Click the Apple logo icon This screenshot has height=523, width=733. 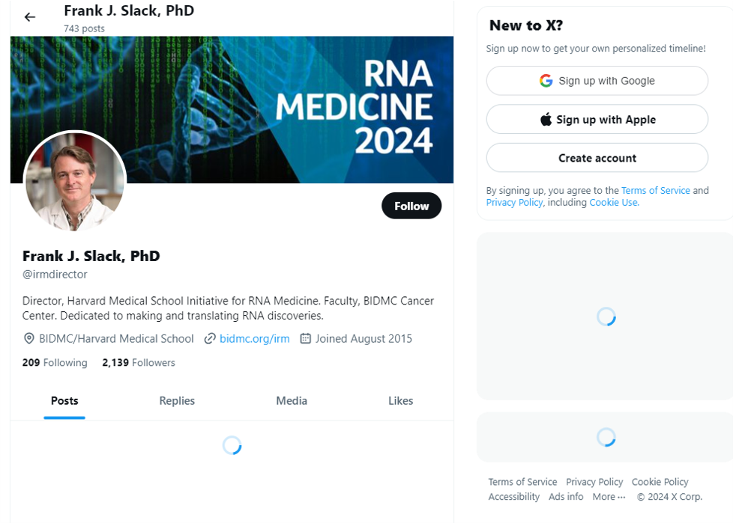[x=546, y=120]
